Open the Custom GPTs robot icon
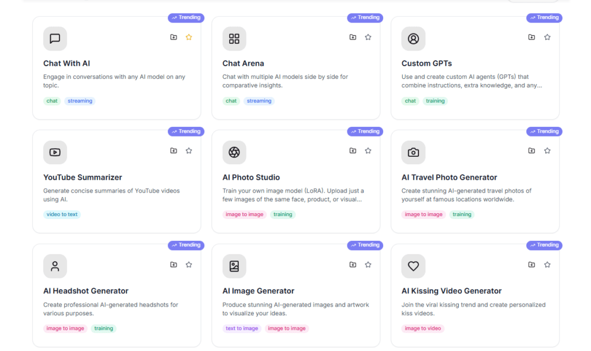Screen dimensions: 591x351 click(413, 39)
